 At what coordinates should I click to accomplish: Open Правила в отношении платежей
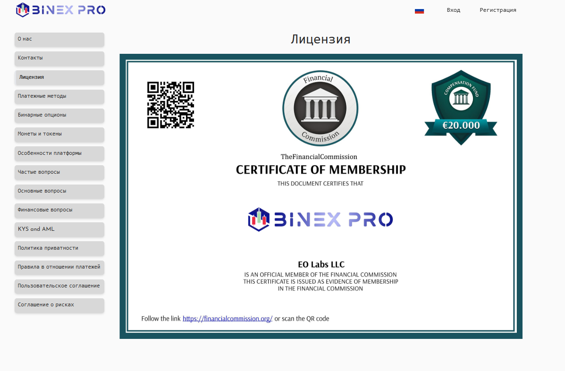(59, 267)
